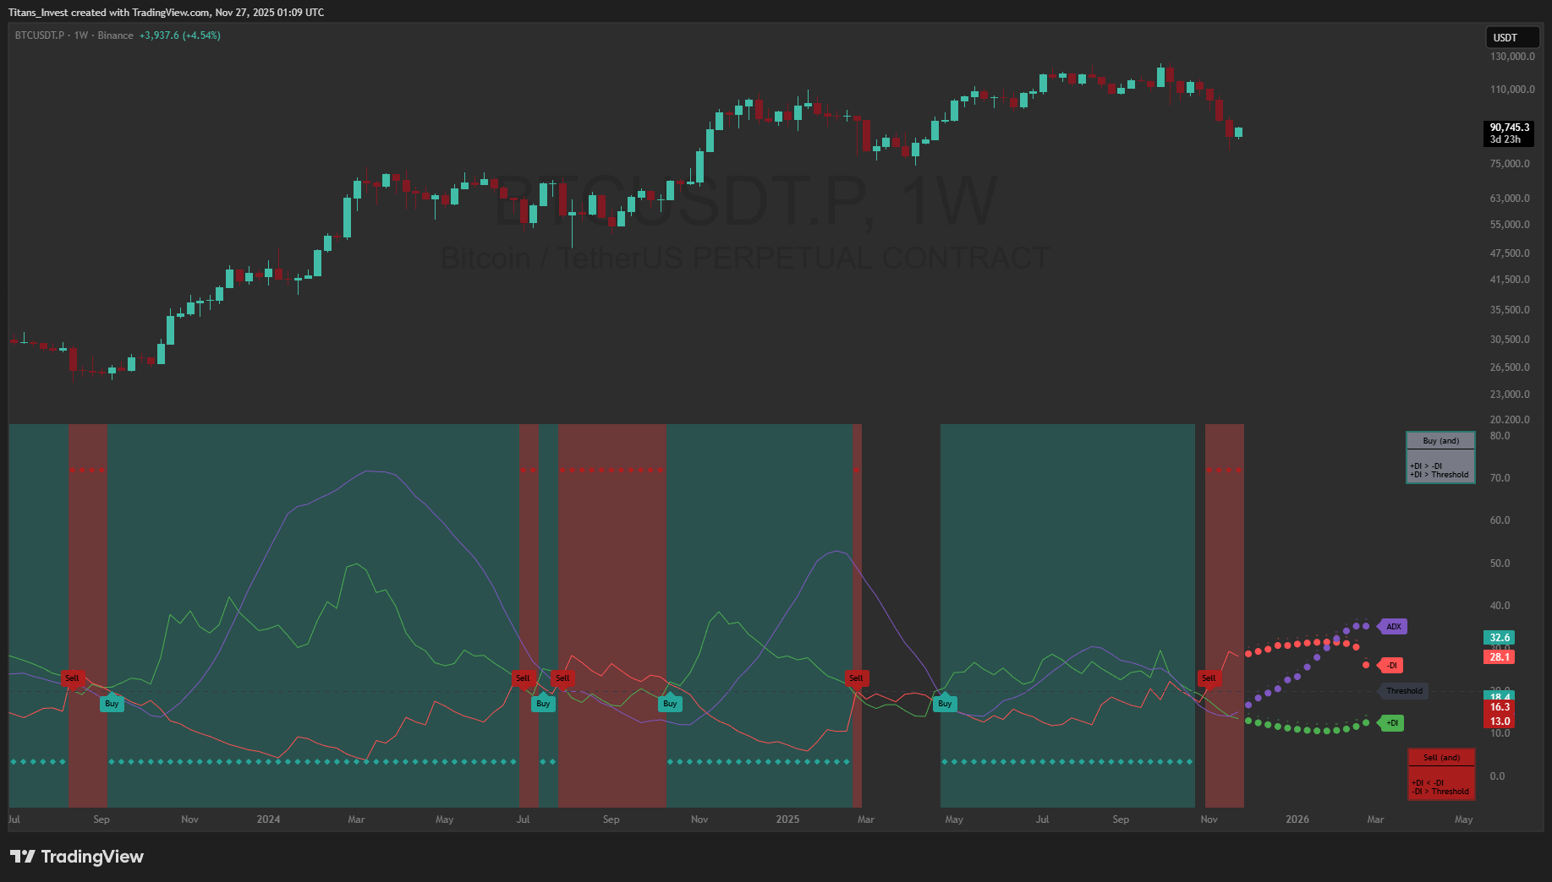Click 75,000.0 on the price axis
Image resolution: width=1552 pixels, height=882 pixels.
point(1510,164)
